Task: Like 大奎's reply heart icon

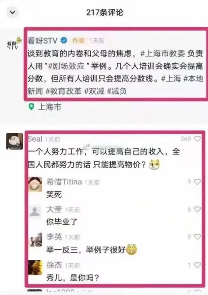Action: [x=197, y=209]
